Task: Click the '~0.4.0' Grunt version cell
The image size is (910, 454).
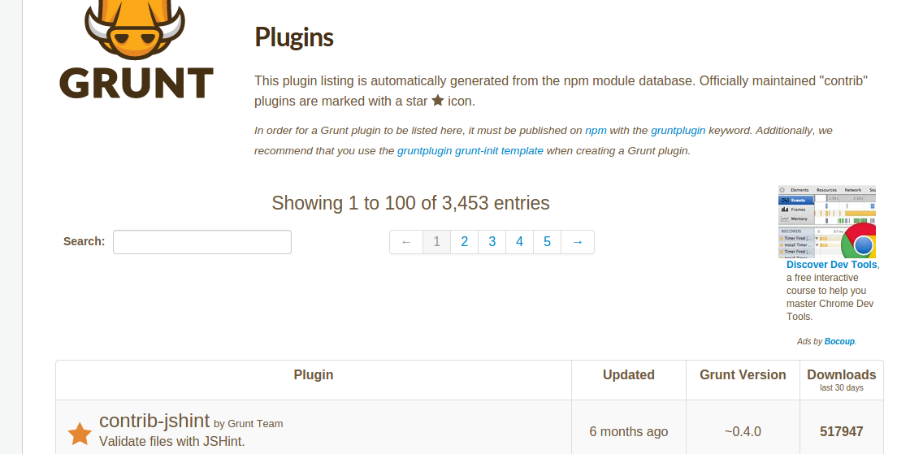Action: [x=743, y=432]
